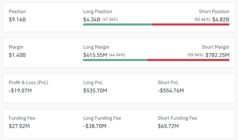Image resolution: width=238 pixels, height=140 pixels.
Task: Click the red short segment of Position bar
Action: [x=191, y=24]
